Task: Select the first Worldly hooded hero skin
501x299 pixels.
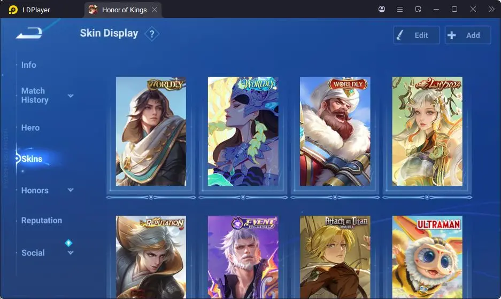Action: [151, 131]
